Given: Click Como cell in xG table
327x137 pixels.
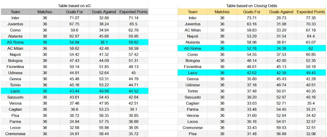Looking at the screenshot, I should pos(15,30).
